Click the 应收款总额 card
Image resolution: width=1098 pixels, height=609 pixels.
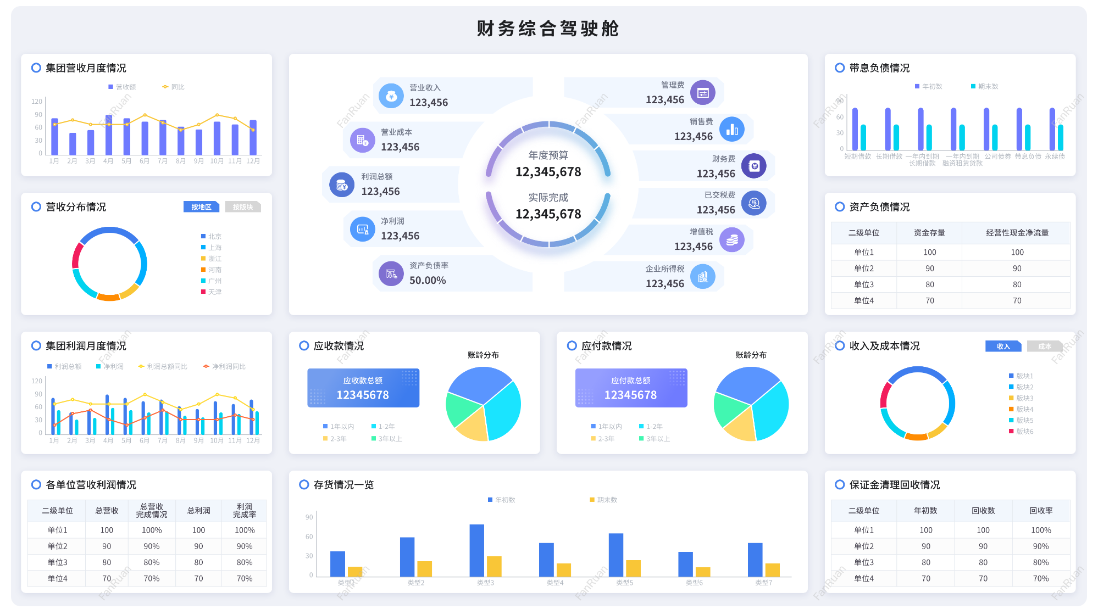coord(363,388)
